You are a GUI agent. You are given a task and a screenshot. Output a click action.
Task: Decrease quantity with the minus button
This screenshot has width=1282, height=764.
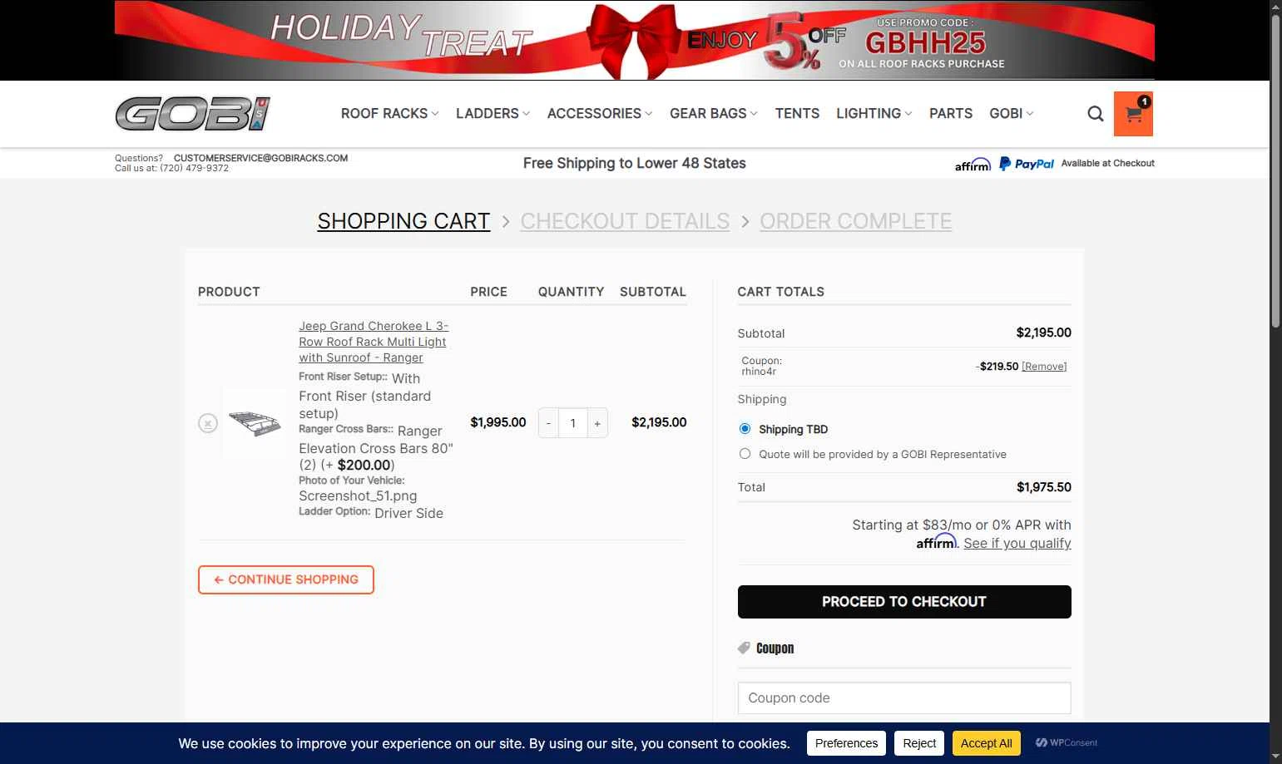click(548, 423)
